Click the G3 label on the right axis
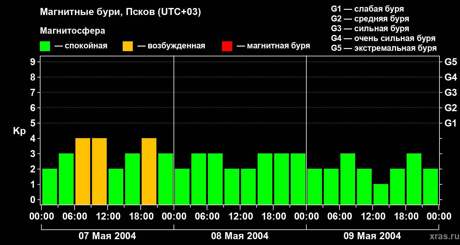This screenshot has width=460, height=245. [450, 92]
